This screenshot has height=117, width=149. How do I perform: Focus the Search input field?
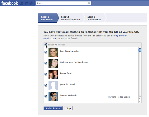(62, 3)
